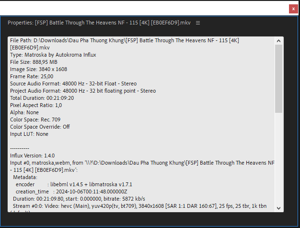Screen dimensions: 300x228
Task: Click the Influx Version: 1.4.0 line
Action: point(32,156)
